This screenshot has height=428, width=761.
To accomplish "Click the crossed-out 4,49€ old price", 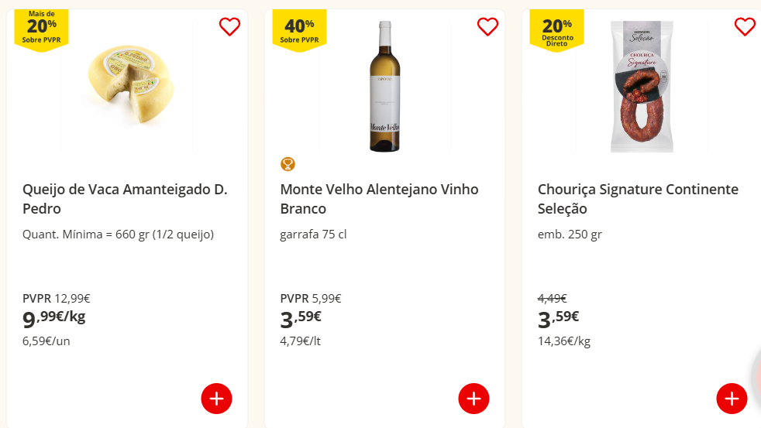I will 552,298.
